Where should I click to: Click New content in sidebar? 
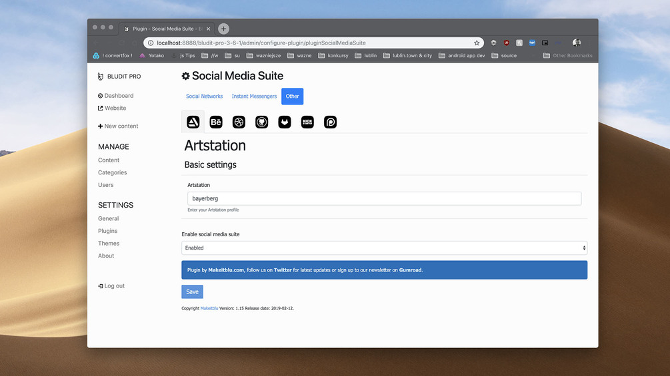pyautogui.click(x=118, y=126)
